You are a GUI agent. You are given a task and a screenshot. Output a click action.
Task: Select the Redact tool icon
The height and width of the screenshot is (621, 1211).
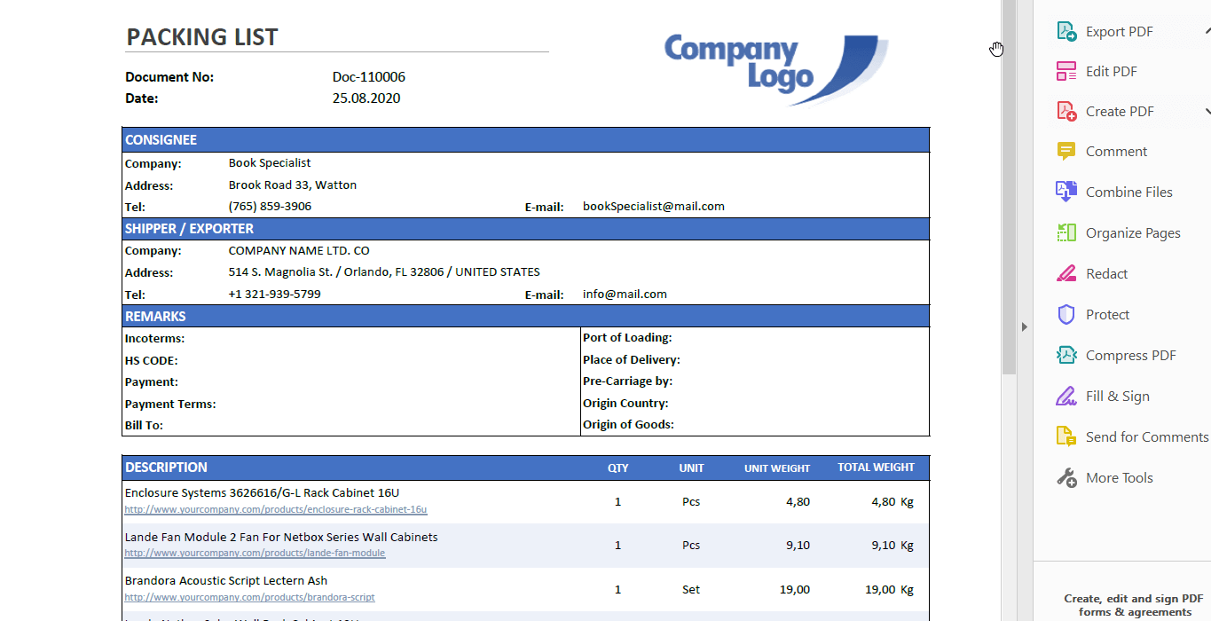(1066, 273)
